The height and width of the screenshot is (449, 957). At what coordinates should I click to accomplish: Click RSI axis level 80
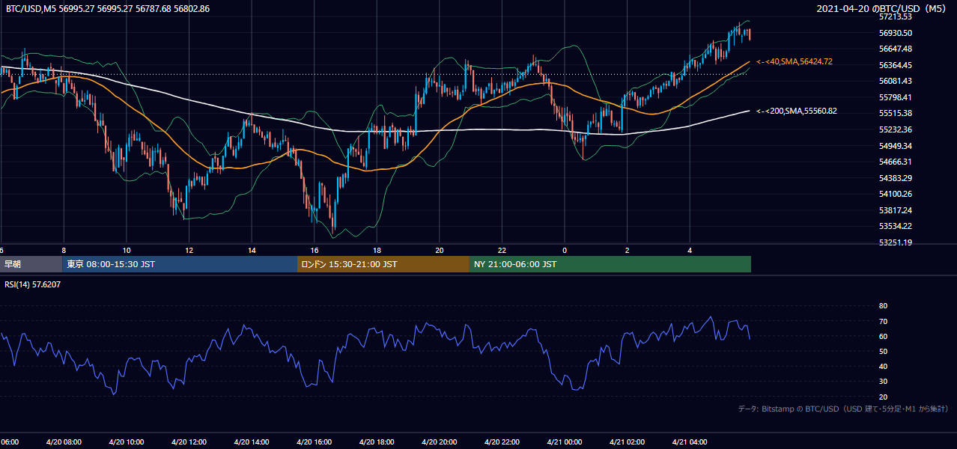point(883,306)
